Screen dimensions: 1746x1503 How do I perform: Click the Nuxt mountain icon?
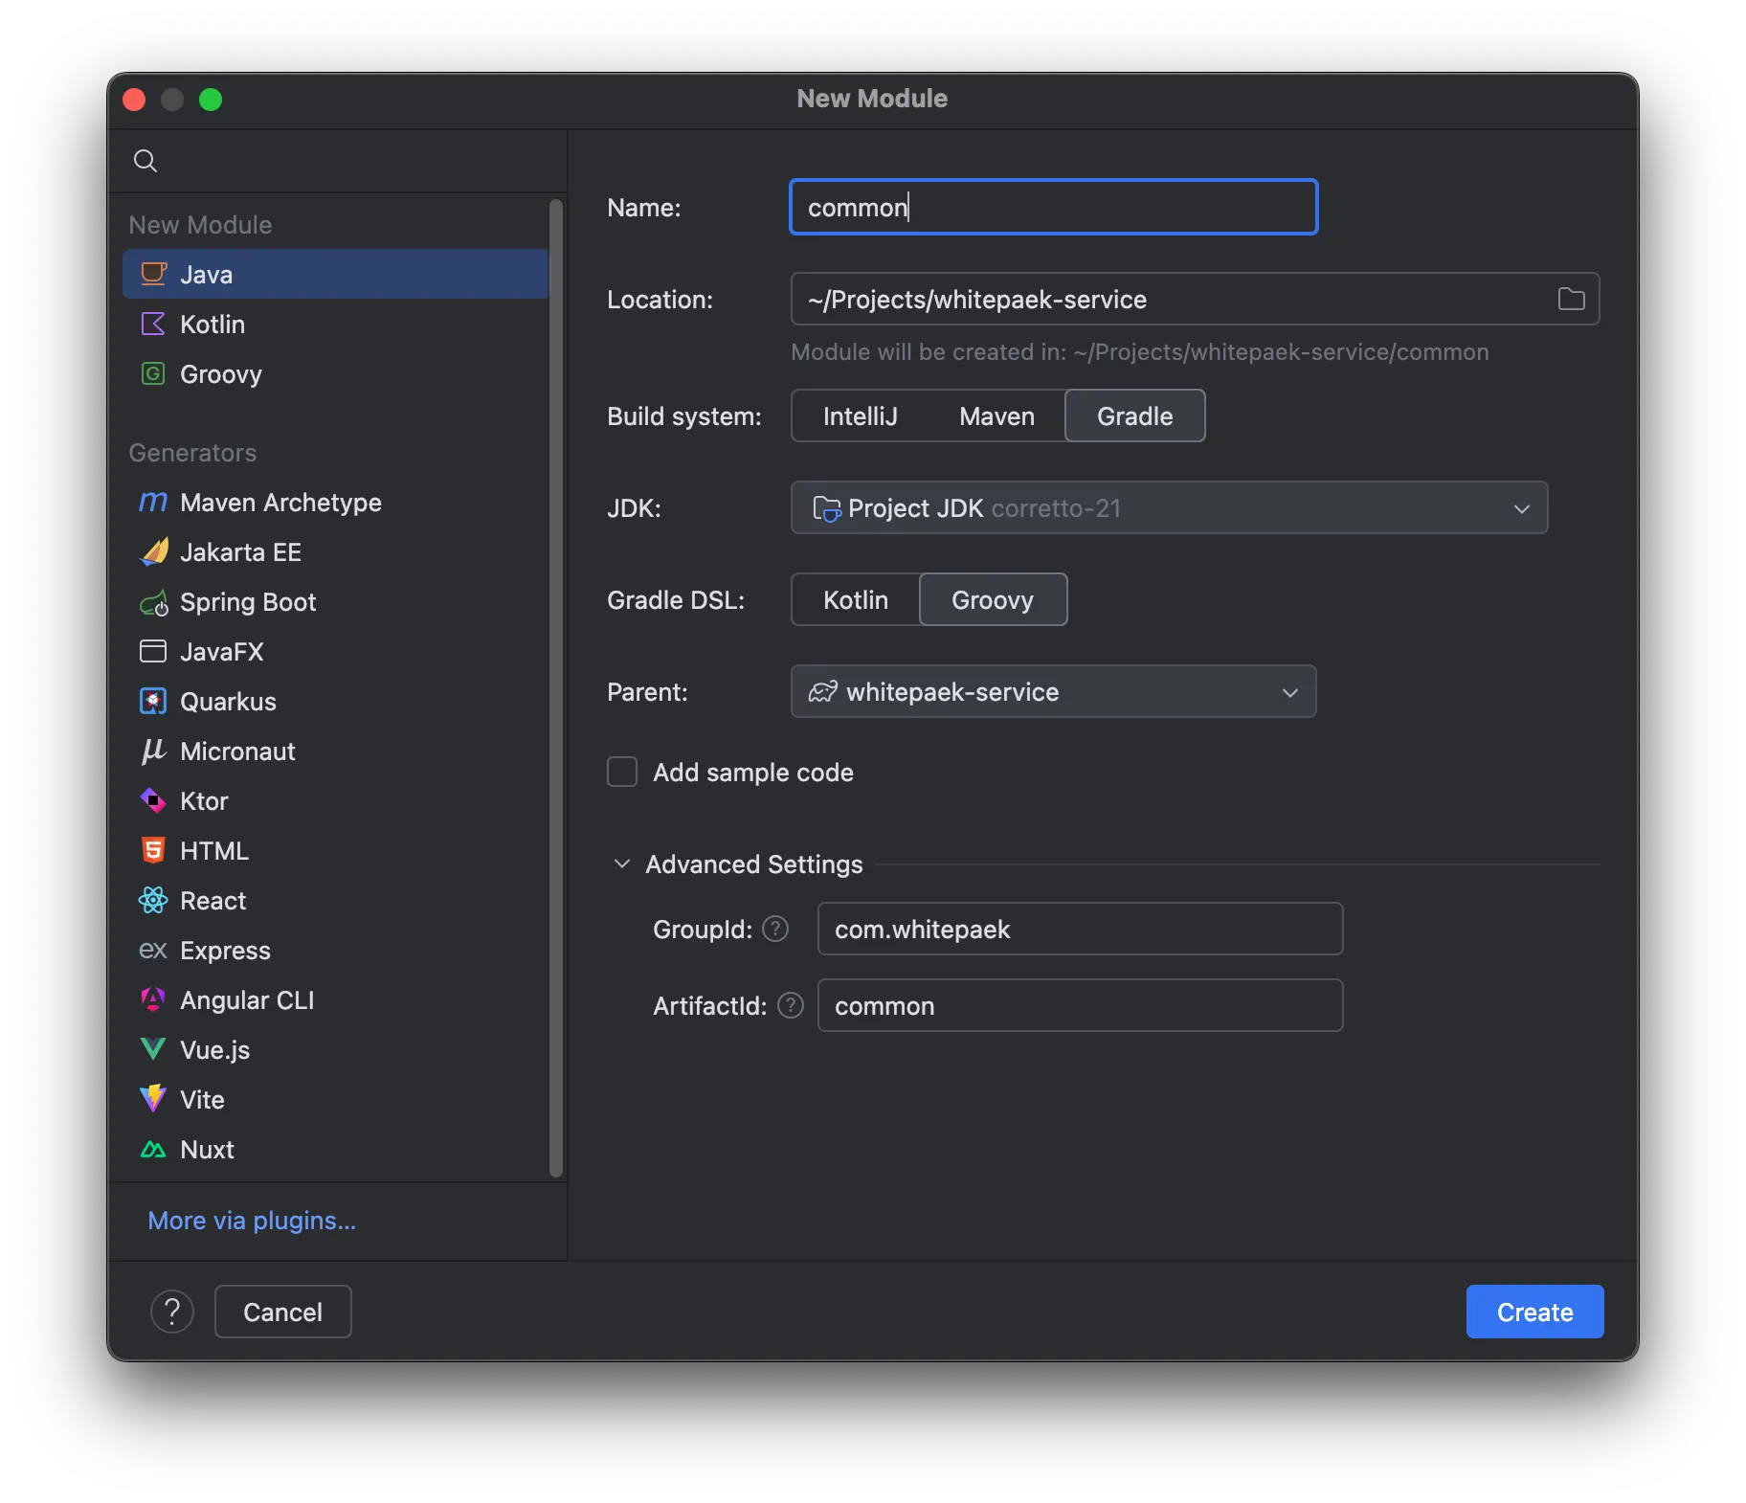[153, 1149]
